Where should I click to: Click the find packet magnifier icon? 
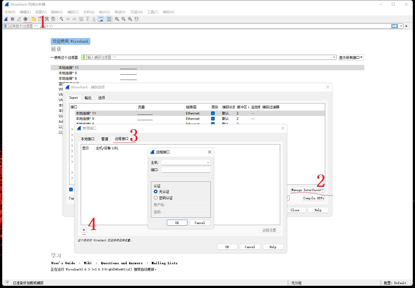(61, 19)
